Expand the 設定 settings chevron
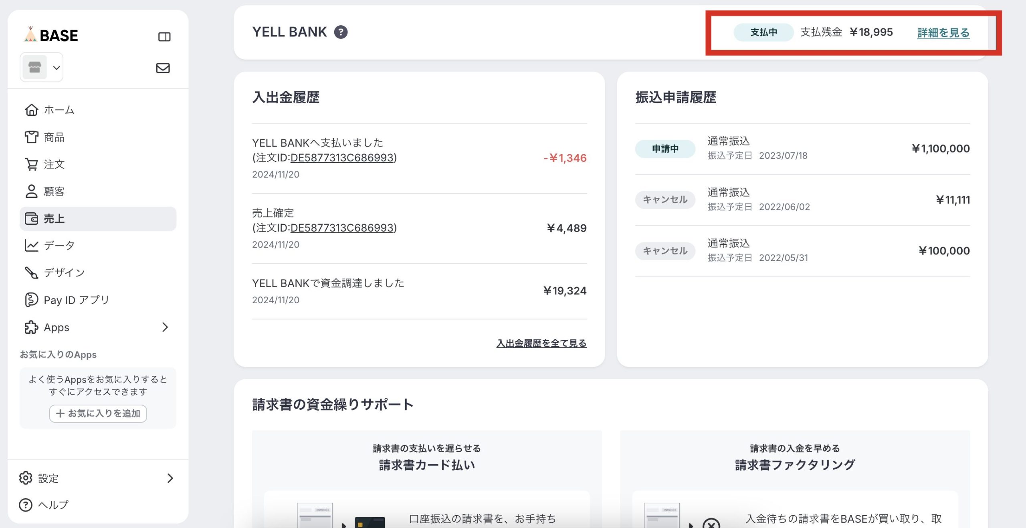1026x528 pixels. pyautogui.click(x=170, y=478)
